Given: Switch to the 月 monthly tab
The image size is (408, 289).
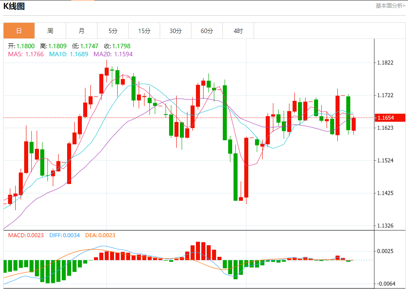Looking at the screenshot, I should [82, 31].
